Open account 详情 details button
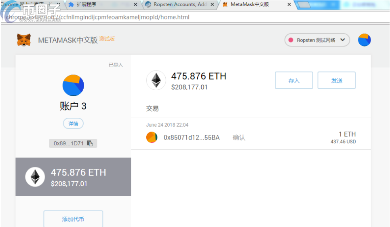Viewport: 390px width, 227px height. (x=73, y=124)
